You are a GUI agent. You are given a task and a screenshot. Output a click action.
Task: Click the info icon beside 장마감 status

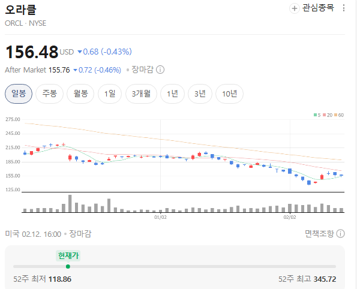pos(160,70)
